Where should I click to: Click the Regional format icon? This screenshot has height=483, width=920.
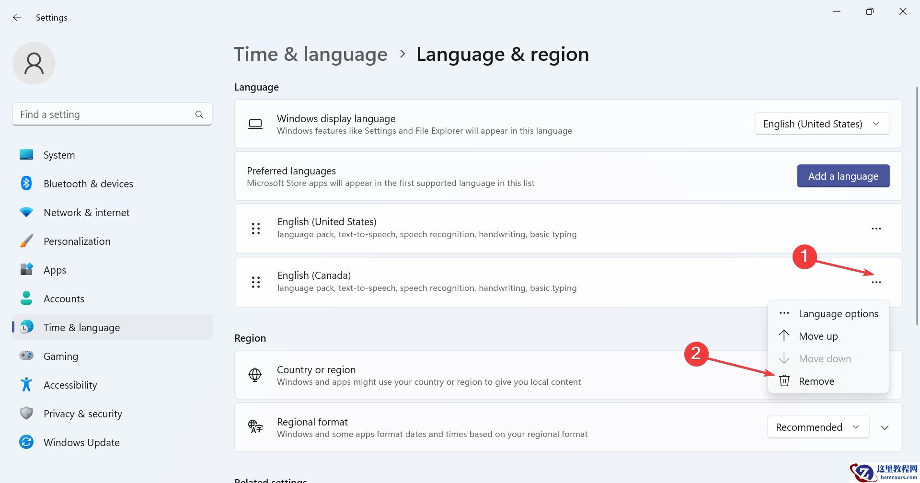(x=255, y=427)
